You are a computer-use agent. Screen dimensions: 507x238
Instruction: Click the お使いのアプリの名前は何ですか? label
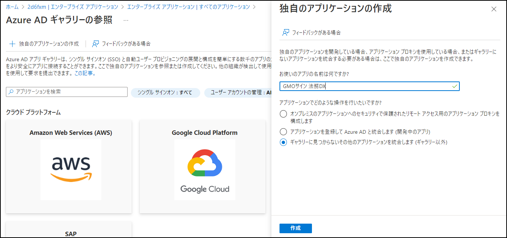pos(314,74)
